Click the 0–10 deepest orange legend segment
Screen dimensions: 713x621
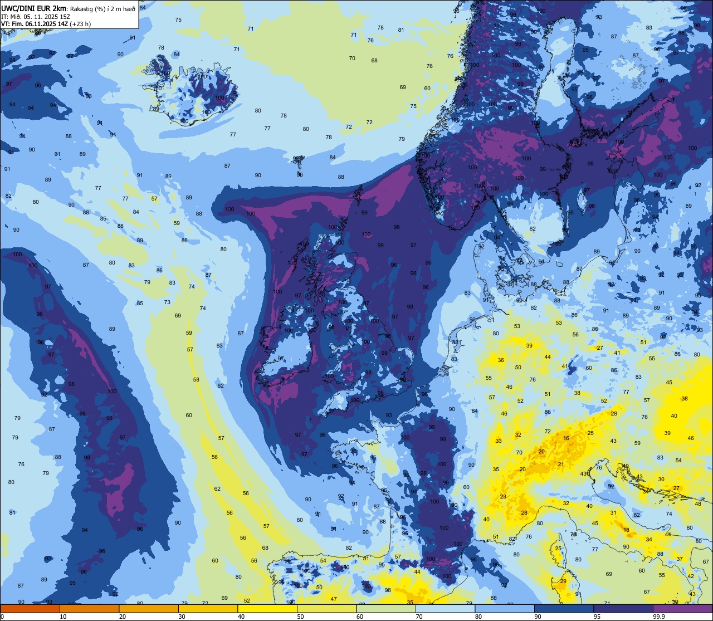(30, 608)
